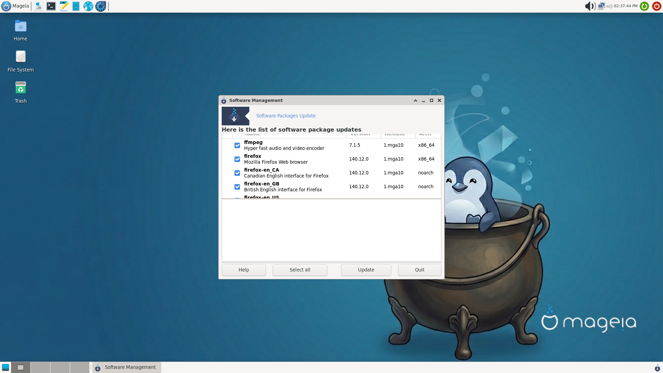
Task: Click the Quit button
Action: coord(420,270)
